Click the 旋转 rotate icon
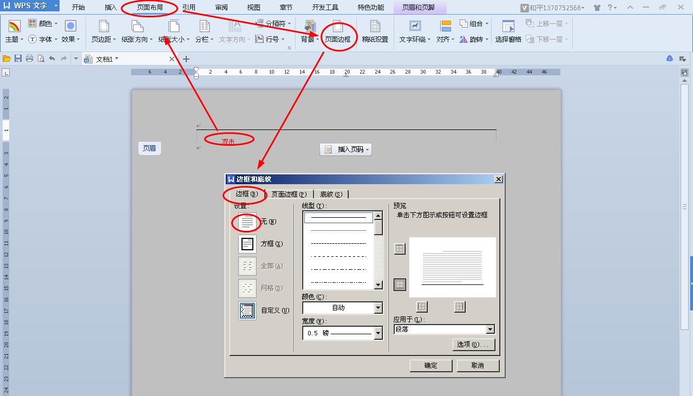 coord(464,39)
